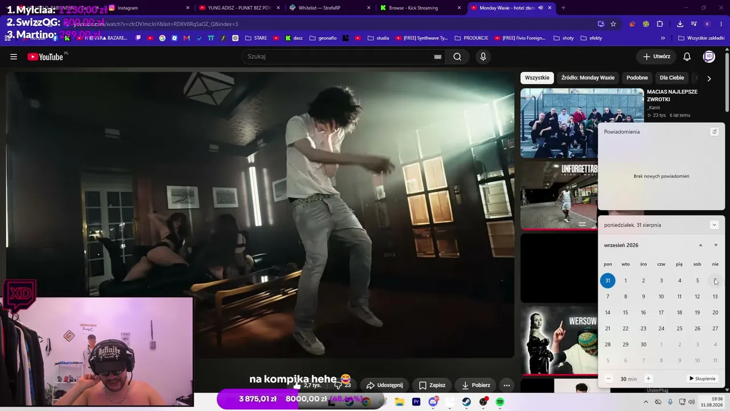730x411 pixels.
Task: Open Adobe Premiere Pro from the taskbar
Action: [x=416, y=402]
